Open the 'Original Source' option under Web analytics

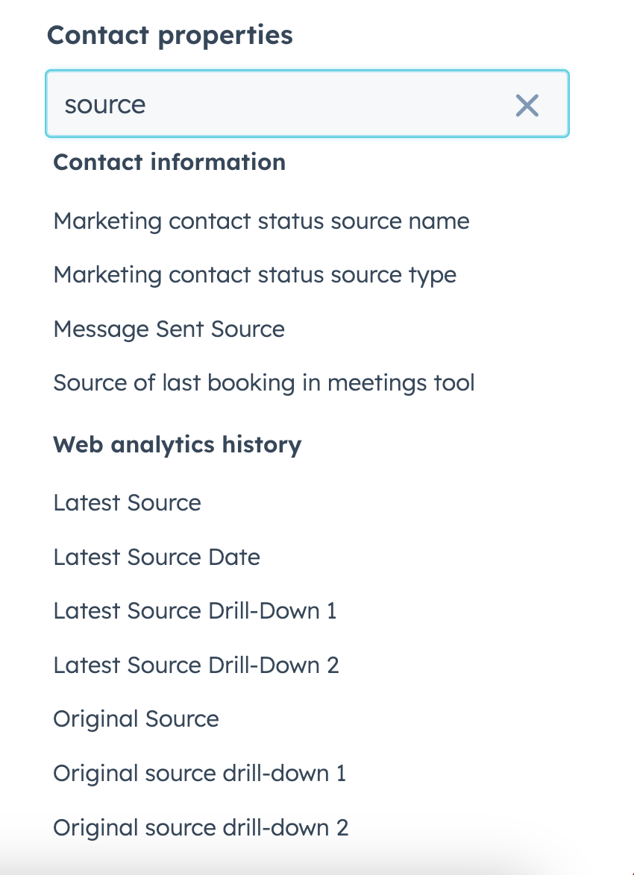click(136, 719)
